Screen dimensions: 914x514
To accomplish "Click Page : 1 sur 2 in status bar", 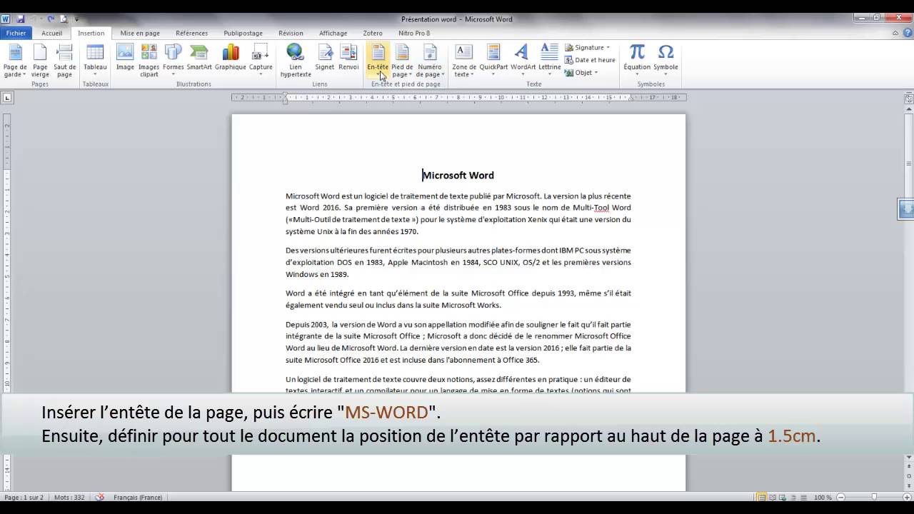I will pyautogui.click(x=24, y=497).
